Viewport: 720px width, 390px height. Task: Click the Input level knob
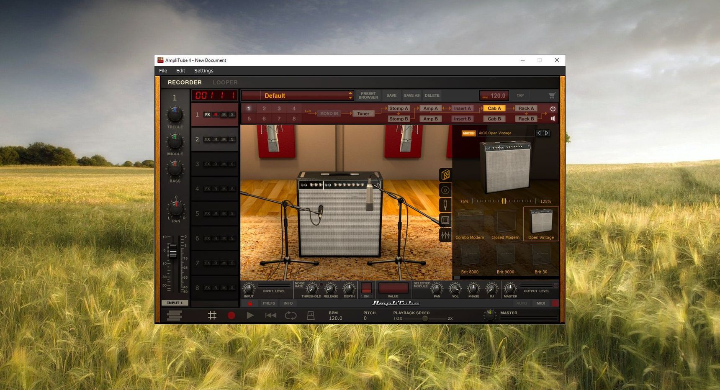[249, 288]
